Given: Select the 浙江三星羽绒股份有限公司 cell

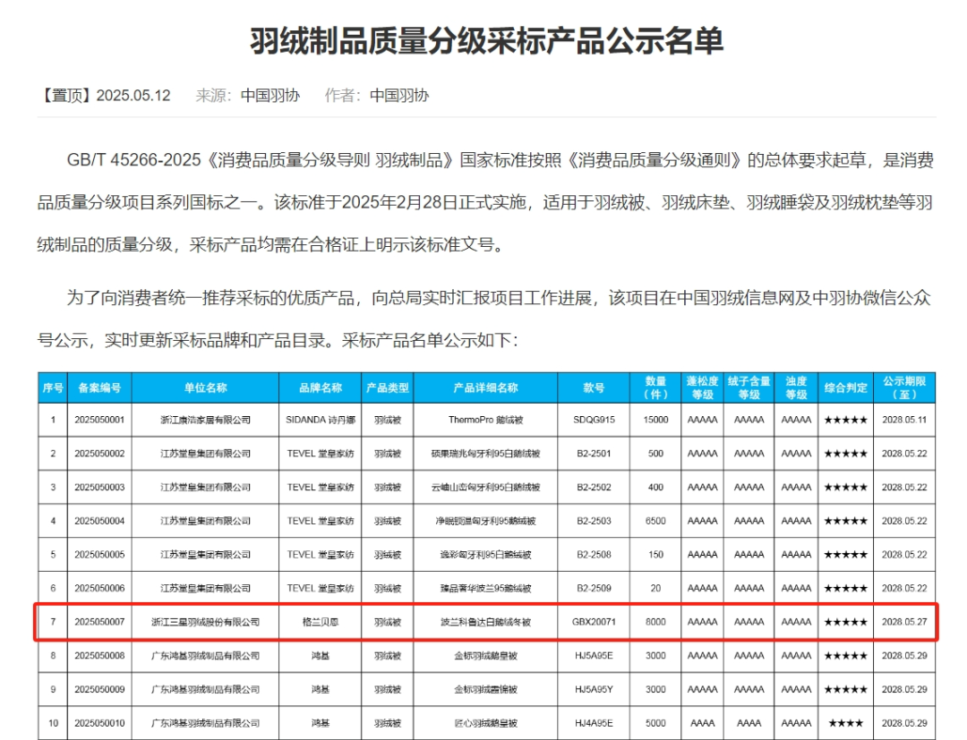Looking at the screenshot, I should (206, 622).
